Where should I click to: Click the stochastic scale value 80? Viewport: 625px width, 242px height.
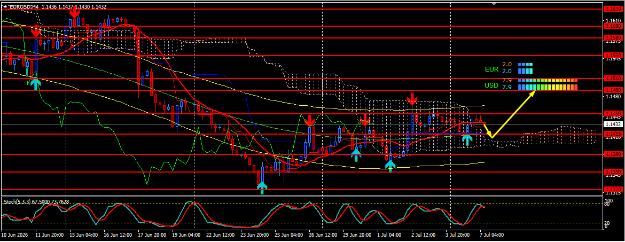tap(607, 204)
